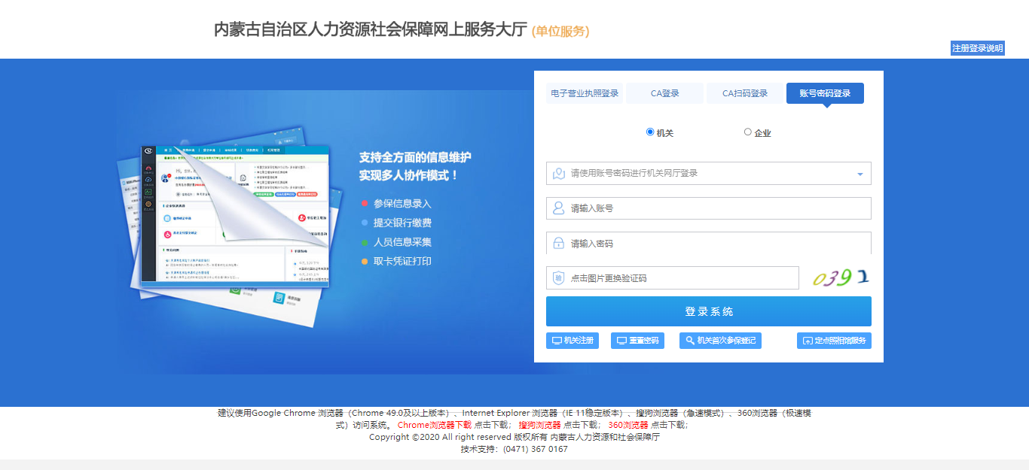Click the Chrome浏览器下载 link
The height and width of the screenshot is (470, 1029).
[x=435, y=425]
